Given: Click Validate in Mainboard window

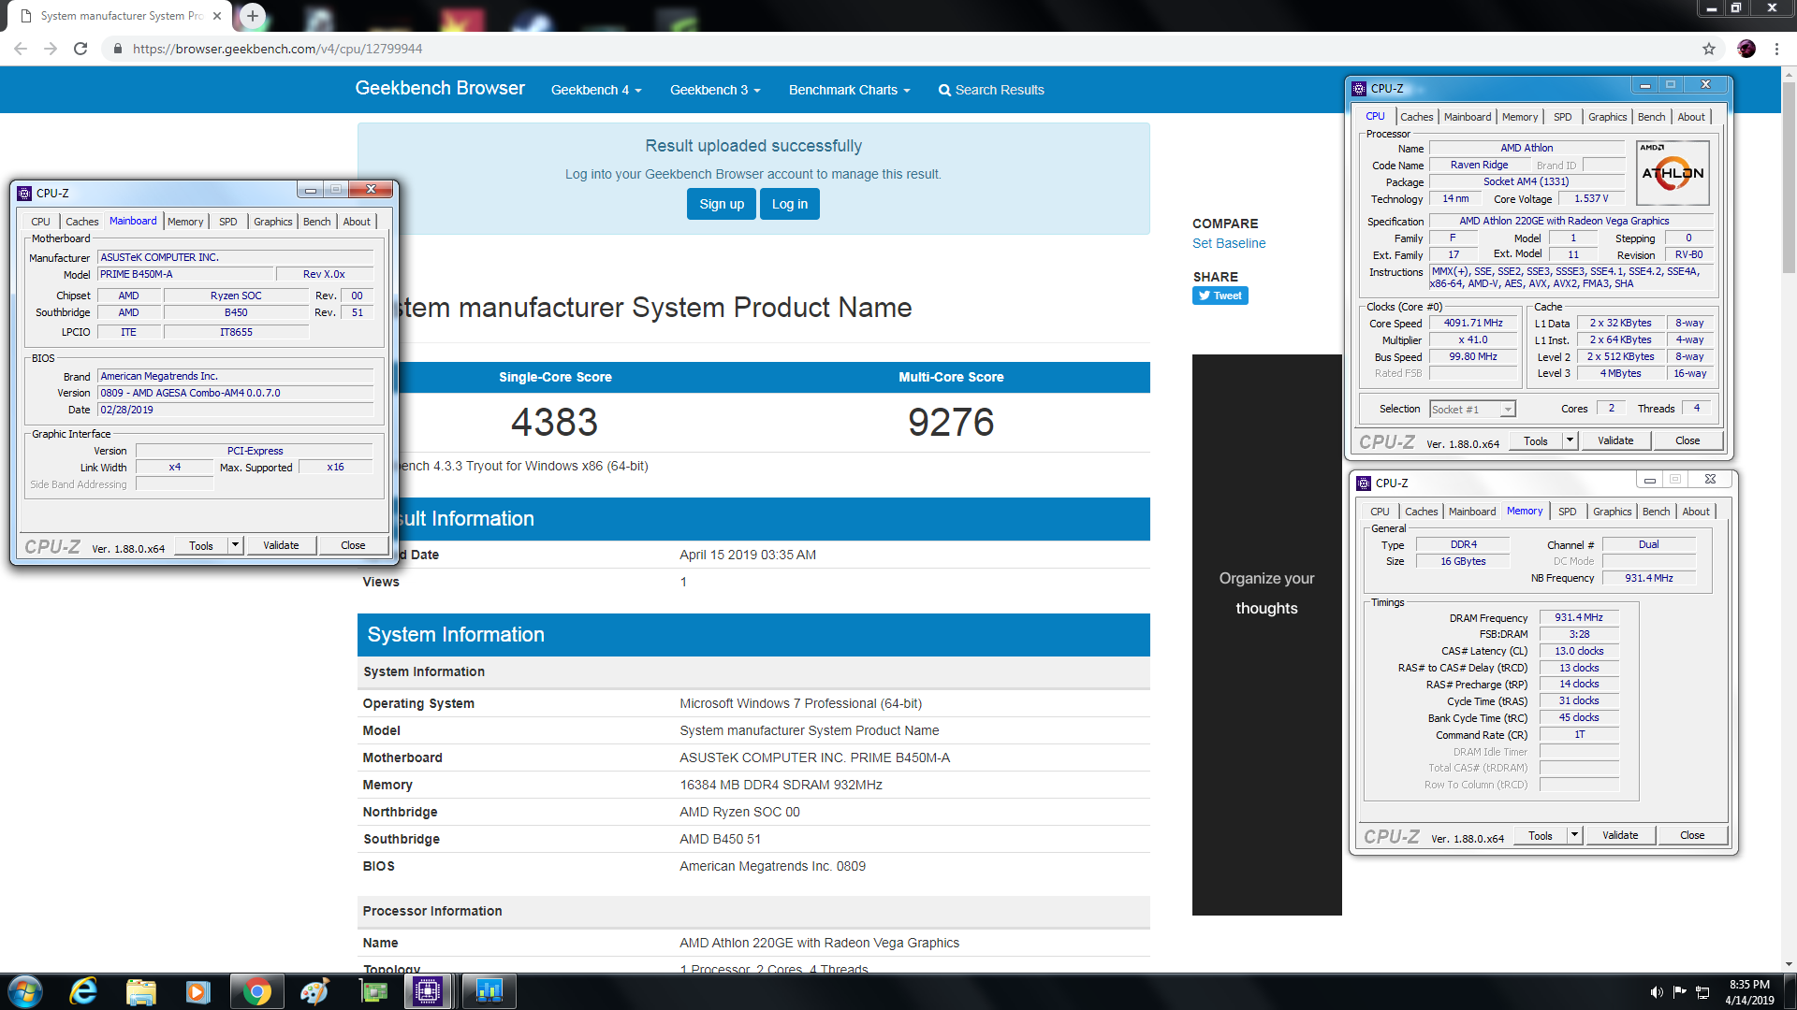Looking at the screenshot, I should 281,545.
